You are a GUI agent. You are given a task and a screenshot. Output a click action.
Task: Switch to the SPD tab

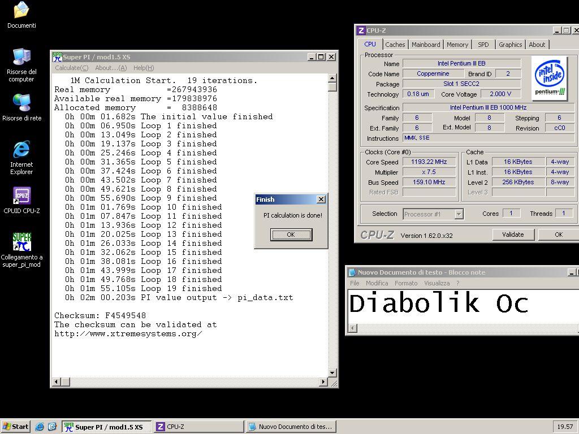tap(483, 45)
